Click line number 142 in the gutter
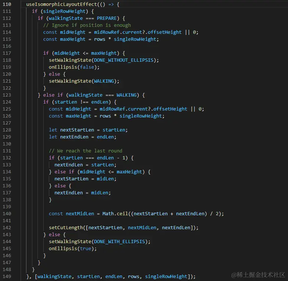Screen dimensions: 288x281 tap(7, 228)
